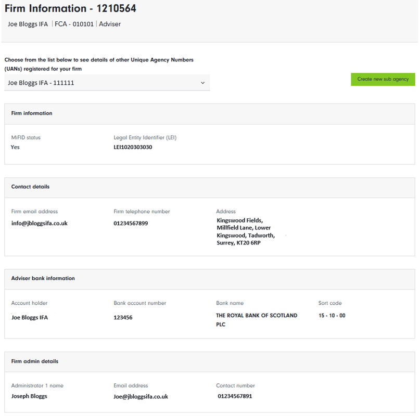Select the sort code 15 - 10 - 00

[x=332, y=316]
